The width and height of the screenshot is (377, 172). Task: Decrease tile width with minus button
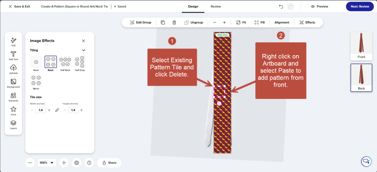point(33,110)
